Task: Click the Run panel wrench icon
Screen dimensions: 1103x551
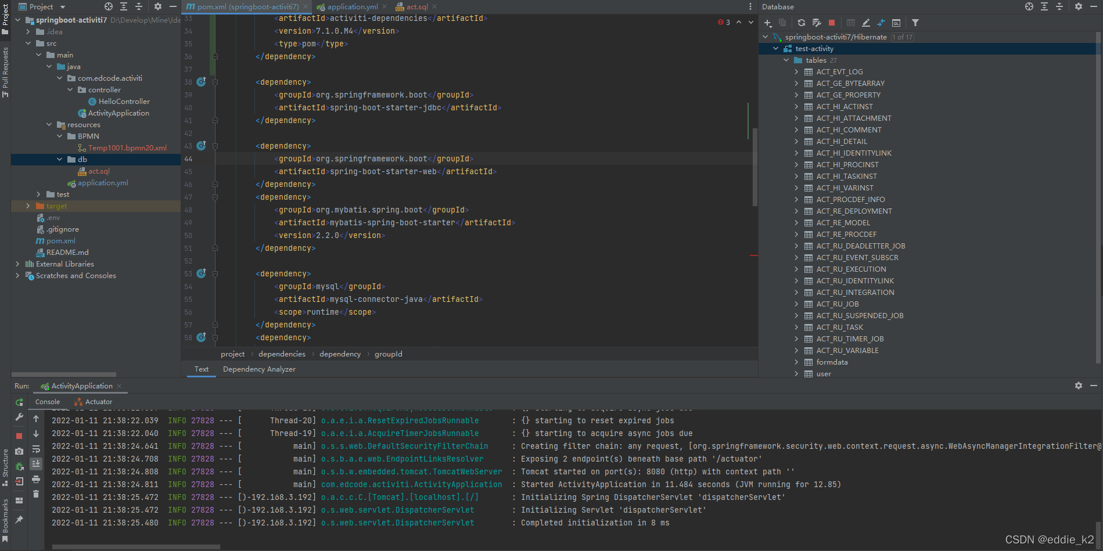Action: tap(19, 417)
